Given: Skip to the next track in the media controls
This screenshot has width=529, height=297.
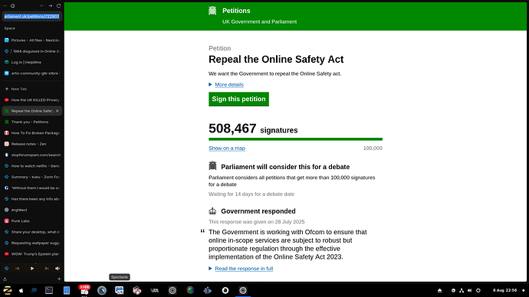Looking at the screenshot, I should click(x=47, y=269).
